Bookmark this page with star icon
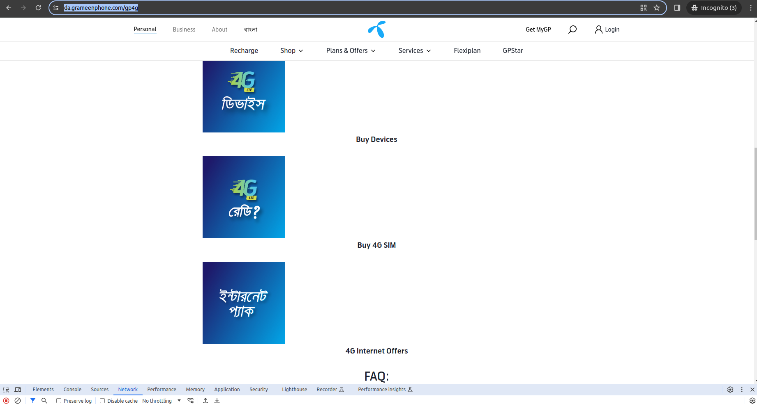Screen dimensions: 757x406 tap(657, 8)
